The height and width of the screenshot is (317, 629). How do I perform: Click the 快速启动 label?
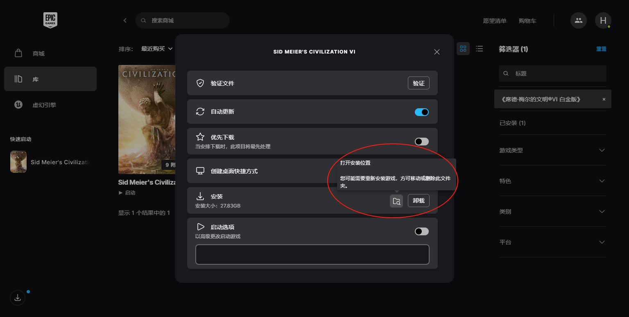pyautogui.click(x=21, y=139)
